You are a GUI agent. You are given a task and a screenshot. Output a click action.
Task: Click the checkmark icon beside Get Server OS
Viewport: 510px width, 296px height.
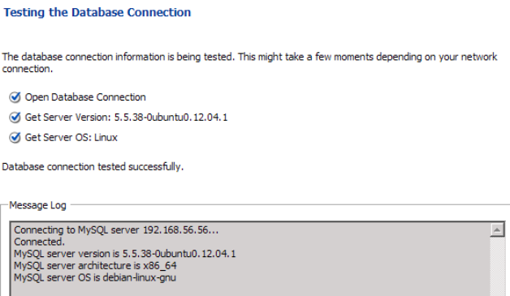[15, 137]
